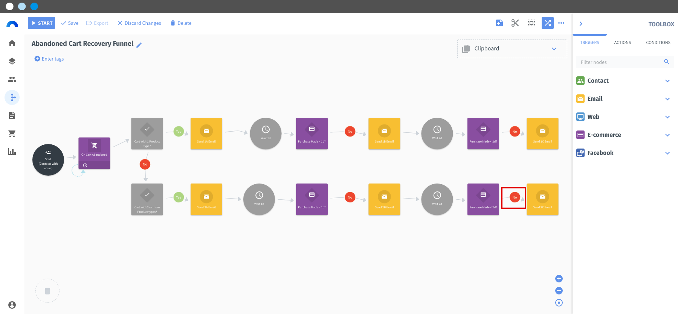Click the add new page icon
678x314 pixels.
(499, 23)
